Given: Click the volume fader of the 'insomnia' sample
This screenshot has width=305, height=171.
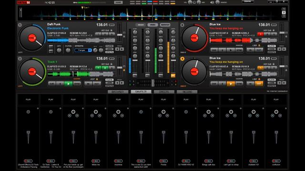Looking at the screenshot, I should [118, 133].
